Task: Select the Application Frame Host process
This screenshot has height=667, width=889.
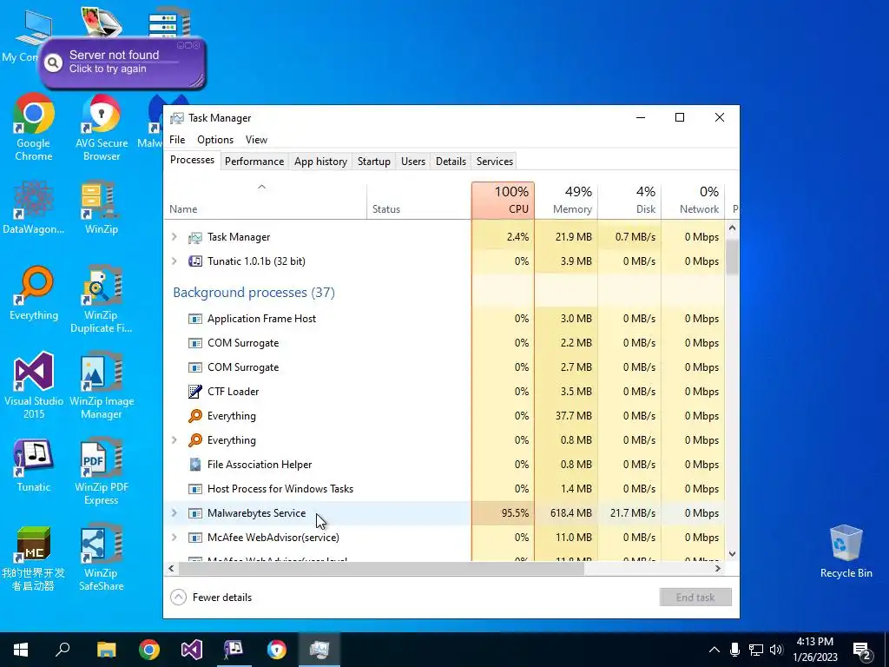Action: coord(444,318)
